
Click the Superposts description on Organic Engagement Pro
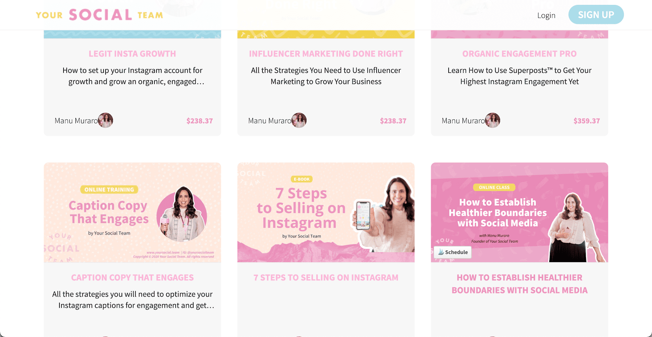[x=520, y=76]
